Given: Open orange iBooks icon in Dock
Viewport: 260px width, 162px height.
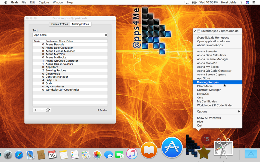Looking at the screenshot, I should pos(149,150).
